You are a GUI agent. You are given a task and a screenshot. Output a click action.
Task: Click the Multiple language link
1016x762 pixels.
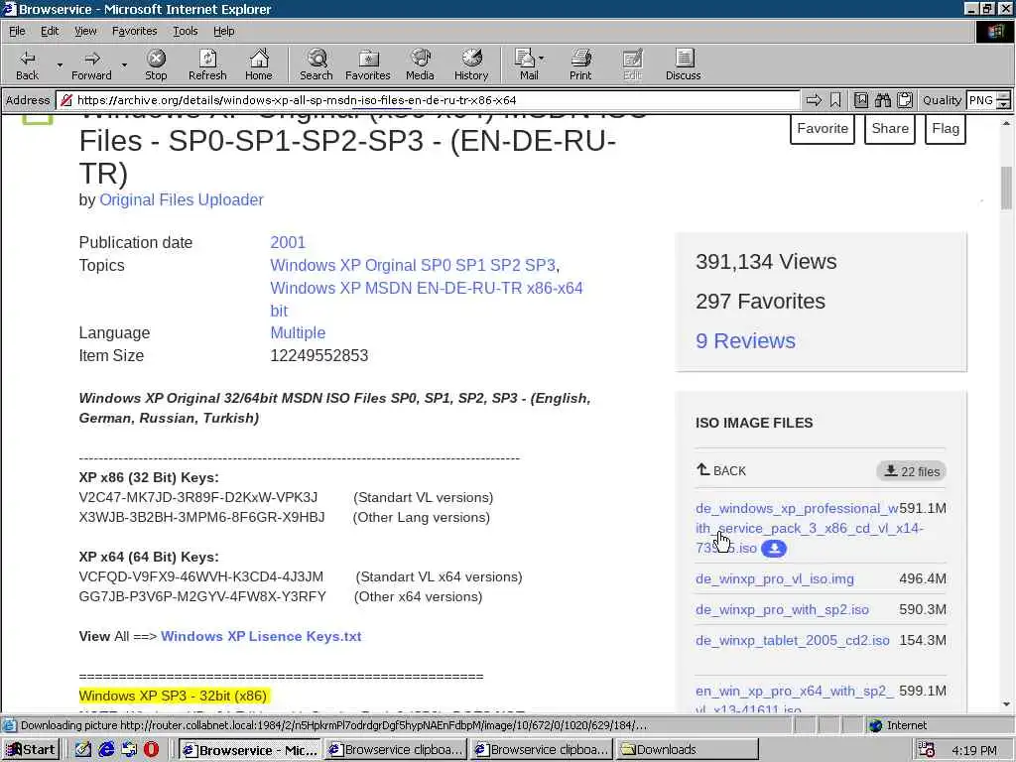tap(298, 332)
